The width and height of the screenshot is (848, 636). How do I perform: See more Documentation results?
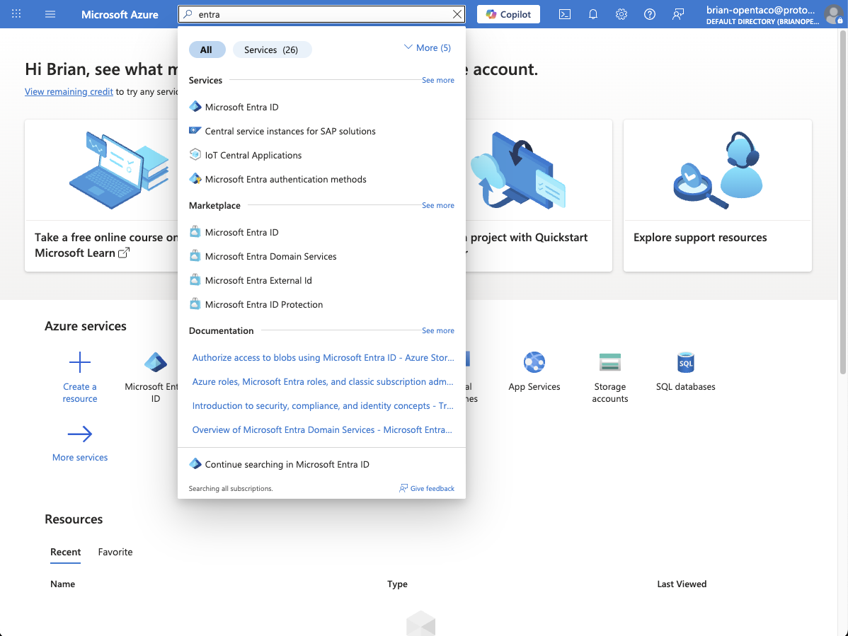[x=438, y=330]
